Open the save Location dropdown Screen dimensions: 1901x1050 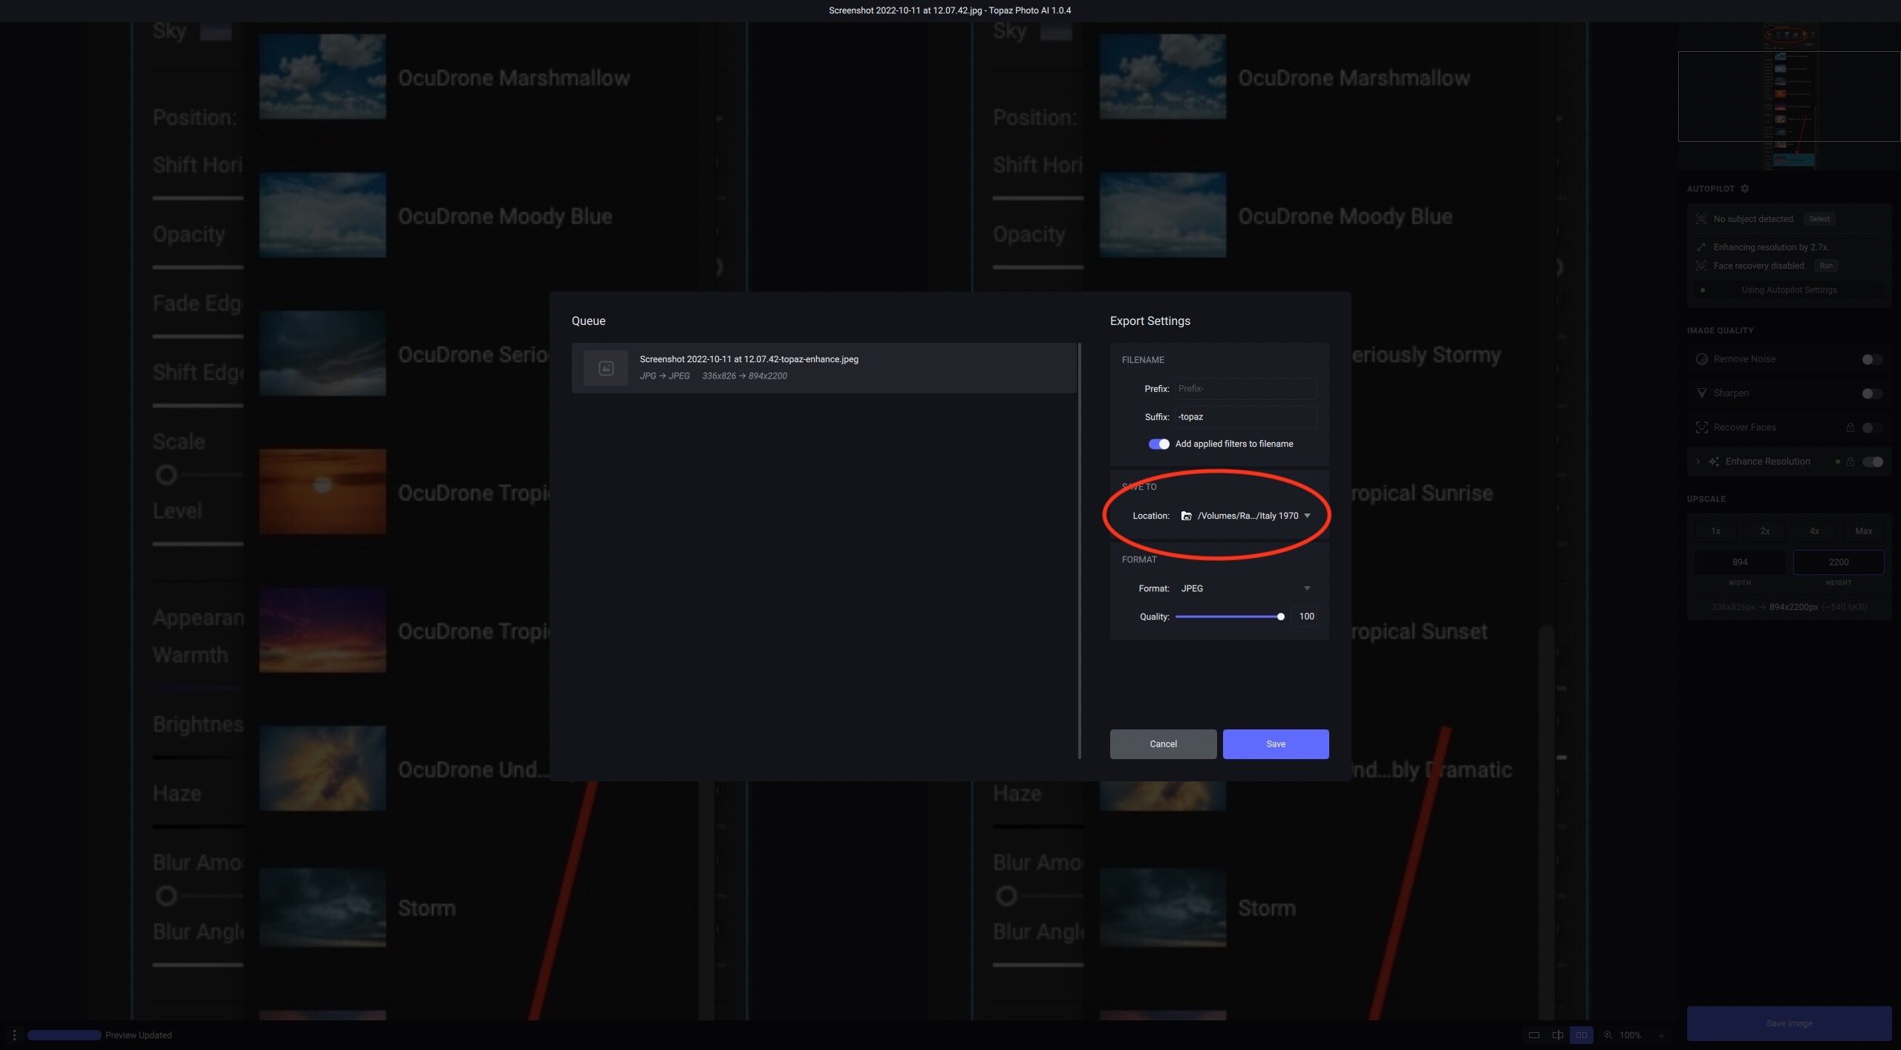pyautogui.click(x=1307, y=516)
